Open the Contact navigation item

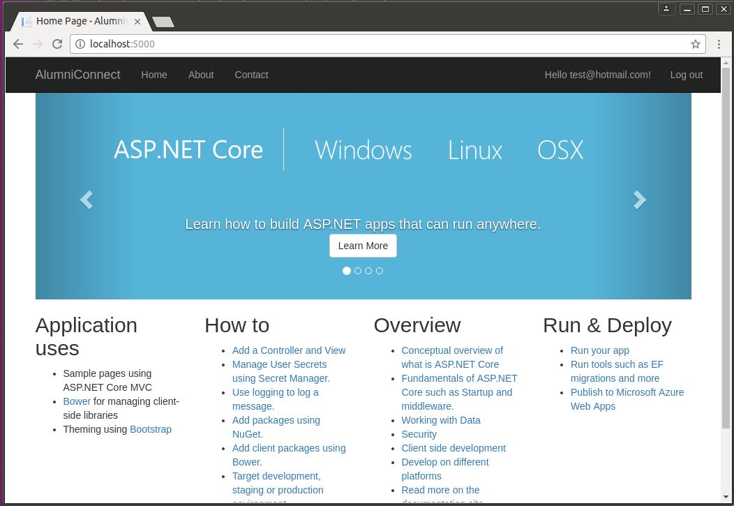coord(251,75)
